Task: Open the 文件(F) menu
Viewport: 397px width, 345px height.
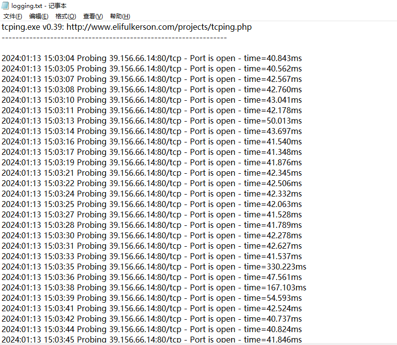Action: (12, 16)
